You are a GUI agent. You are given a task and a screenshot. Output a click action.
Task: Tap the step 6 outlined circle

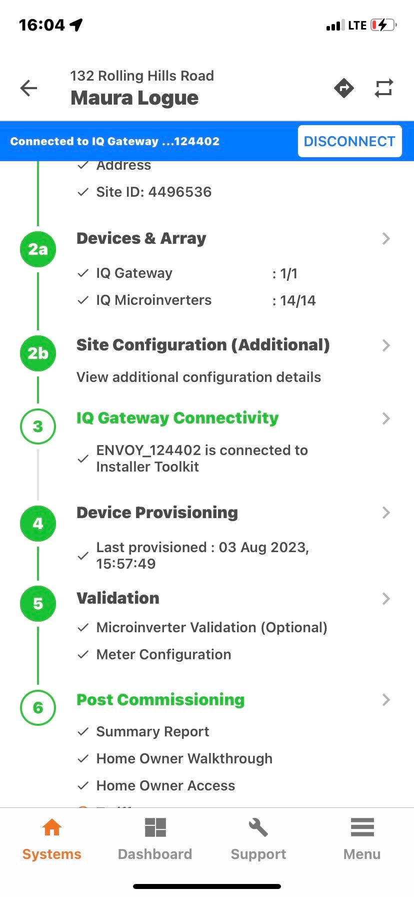tap(38, 708)
